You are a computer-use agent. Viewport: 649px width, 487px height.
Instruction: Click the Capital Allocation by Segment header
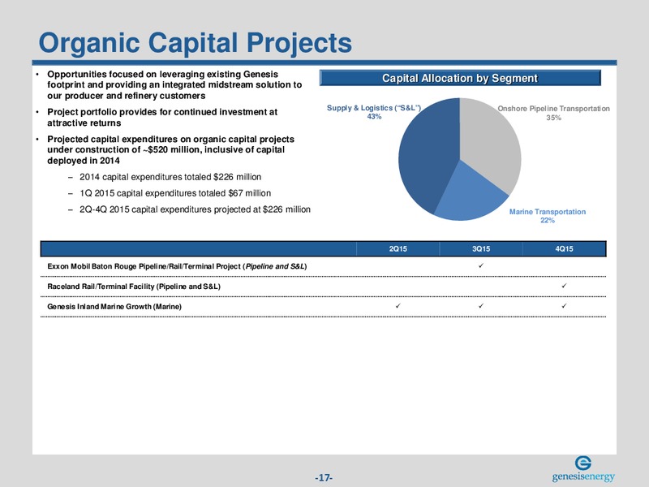(x=460, y=78)
